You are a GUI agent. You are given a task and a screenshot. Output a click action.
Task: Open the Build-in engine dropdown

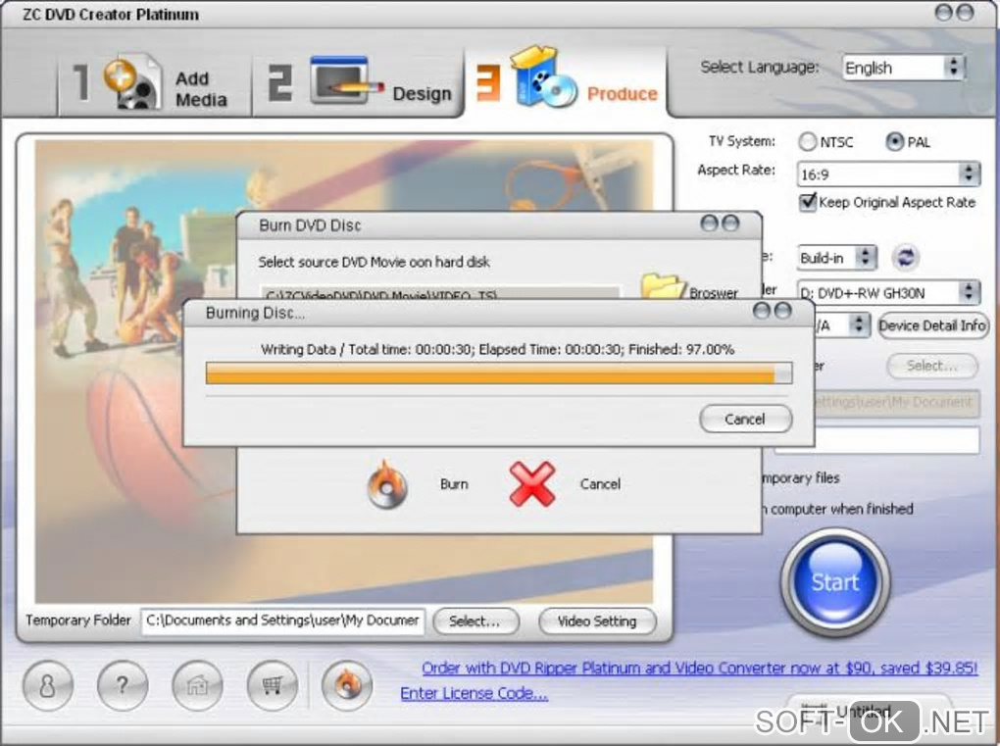[836, 258]
